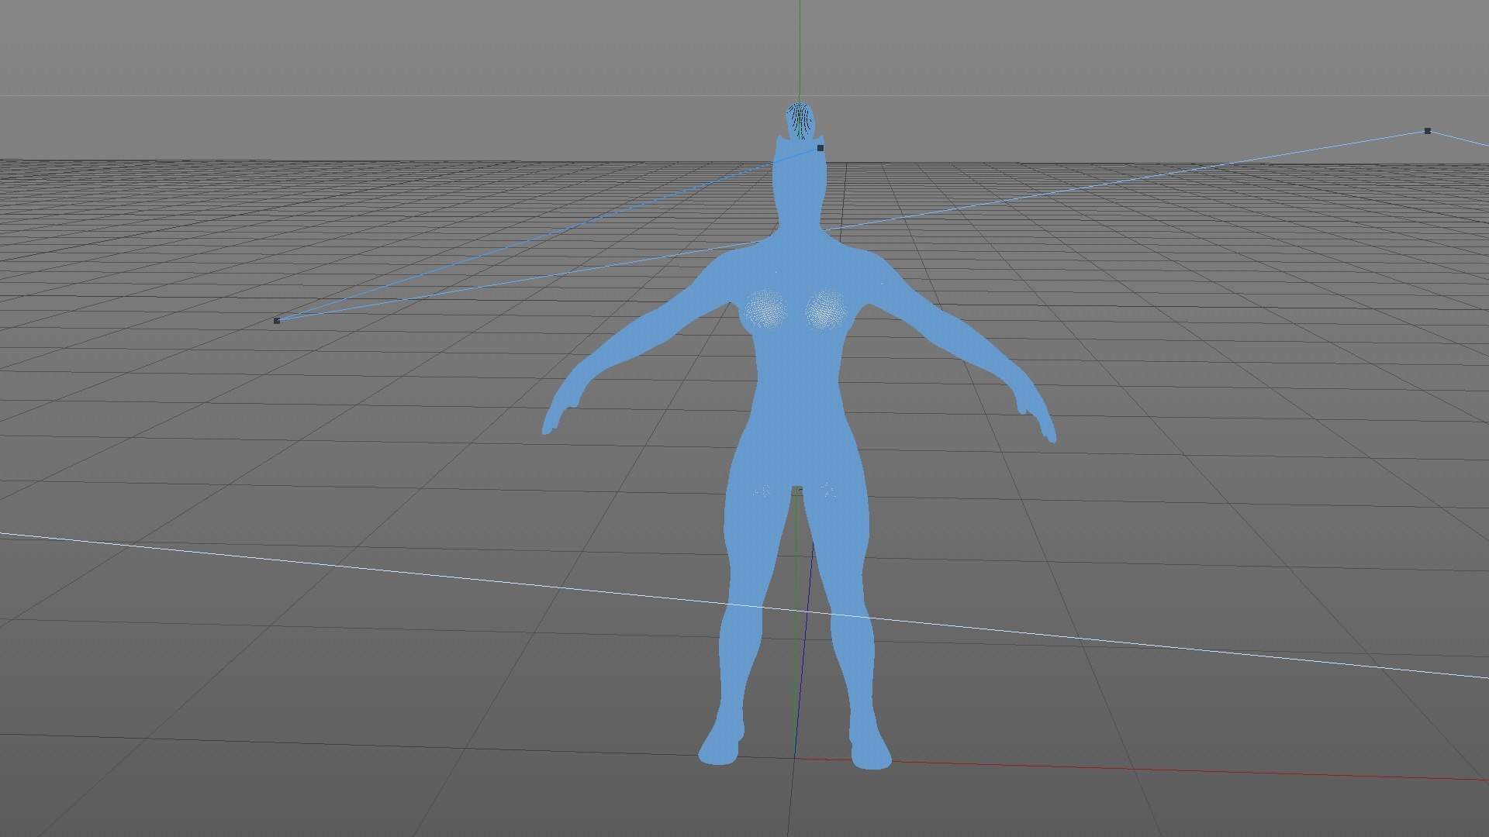Click the character's foot on the right side
The image size is (1489, 837).
[870, 752]
